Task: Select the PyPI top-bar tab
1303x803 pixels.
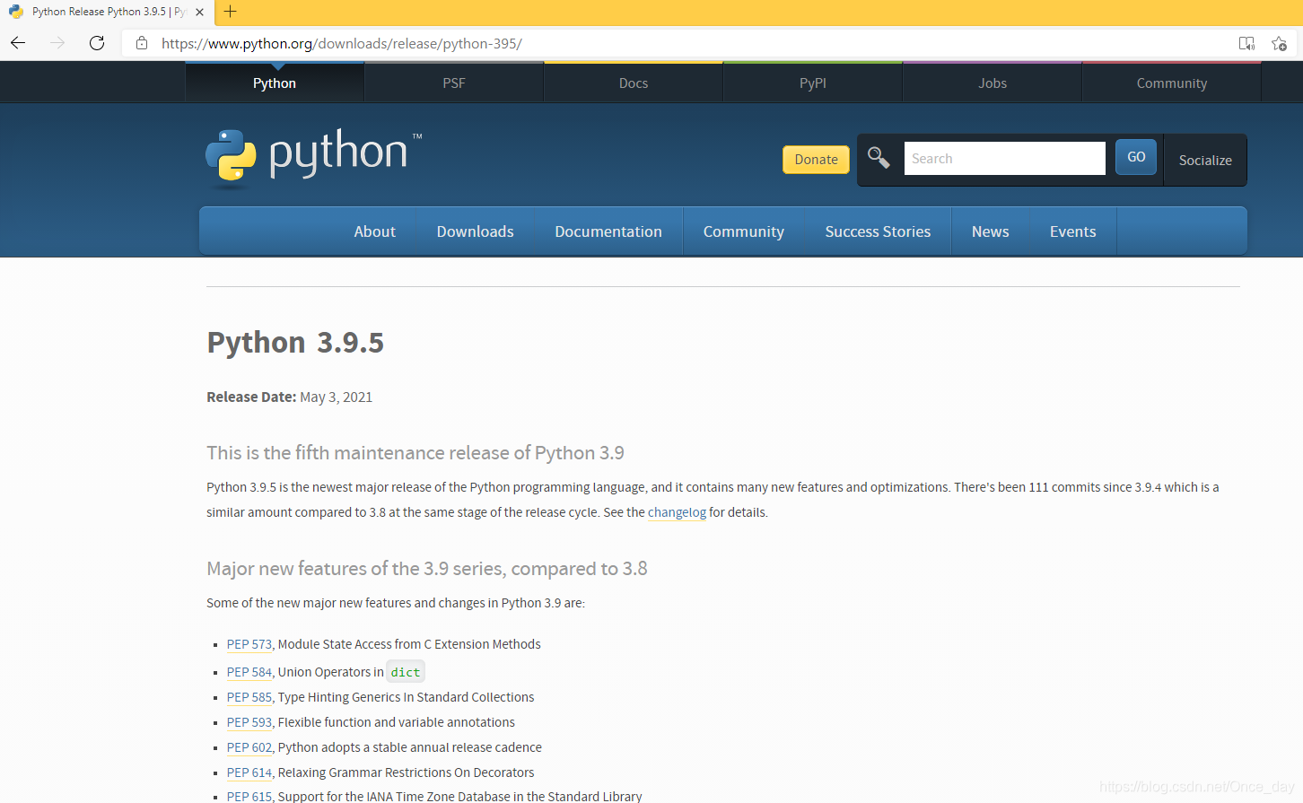Action: (813, 83)
